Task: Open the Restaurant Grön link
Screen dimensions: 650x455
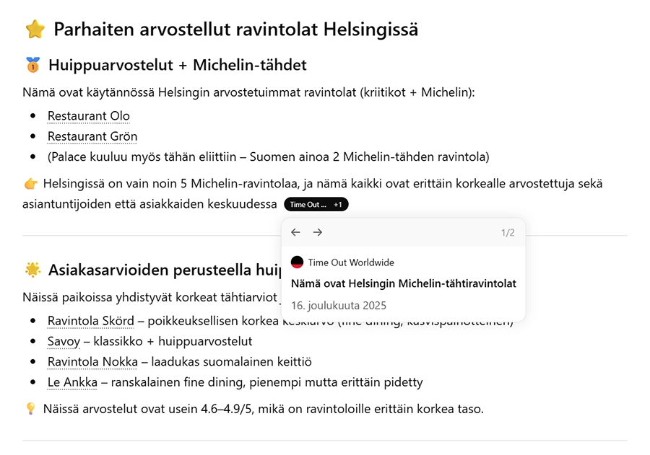Action: click(x=92, y=136)
